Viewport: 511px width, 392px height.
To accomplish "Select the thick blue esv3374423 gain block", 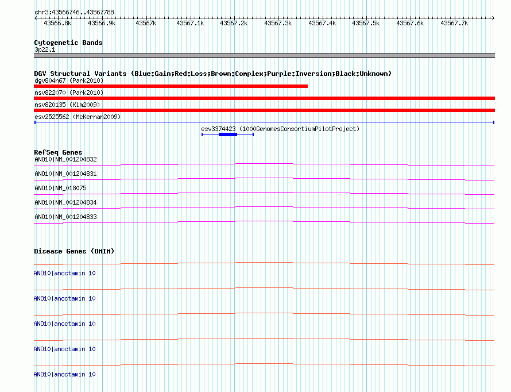I will click(x=228, y=134).
